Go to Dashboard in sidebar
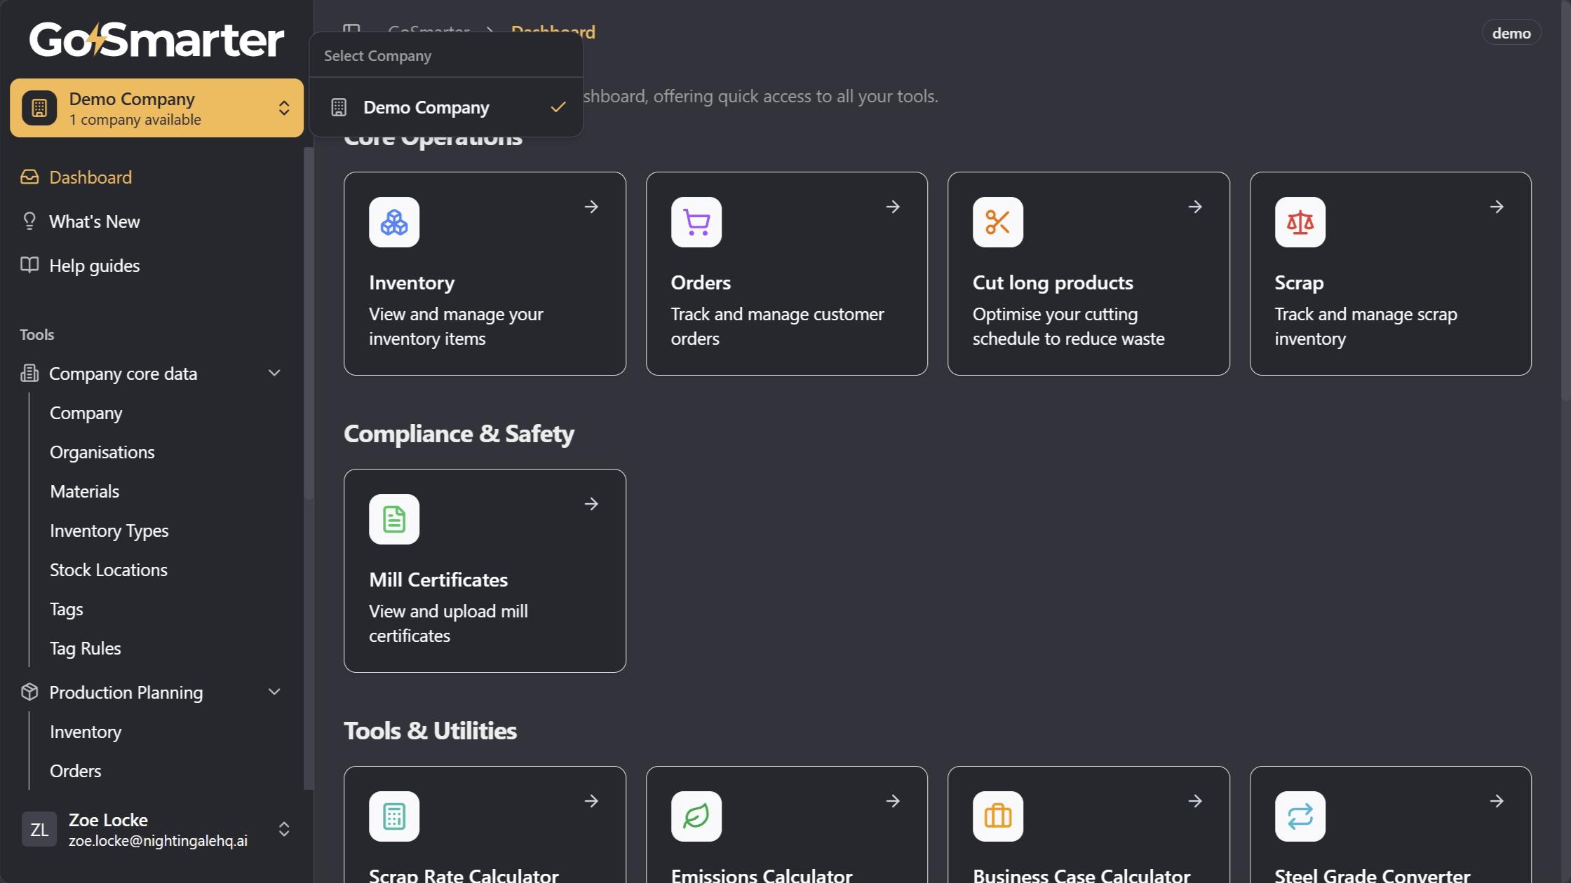 click(90, 177)
